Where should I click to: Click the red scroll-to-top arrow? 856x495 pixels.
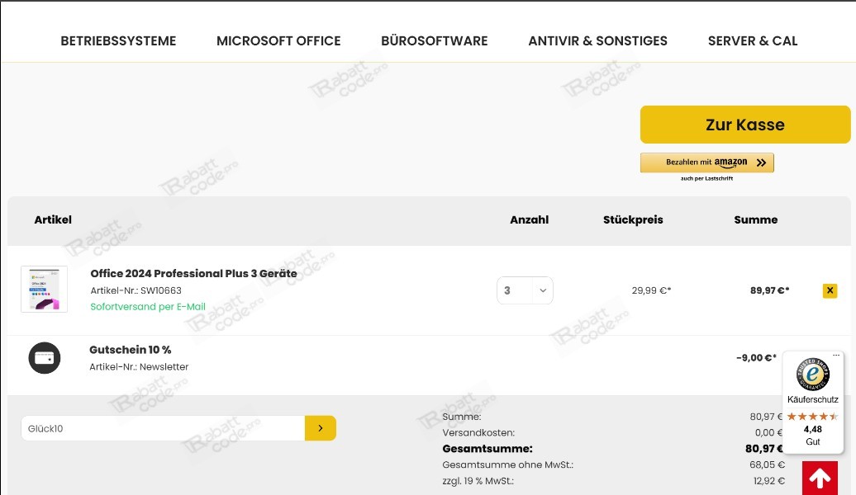click(x=820, y=478)
